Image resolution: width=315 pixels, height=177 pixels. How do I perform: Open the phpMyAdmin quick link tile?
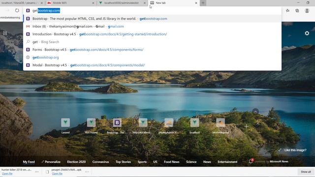pyautogui.click(x=169, y=122)
